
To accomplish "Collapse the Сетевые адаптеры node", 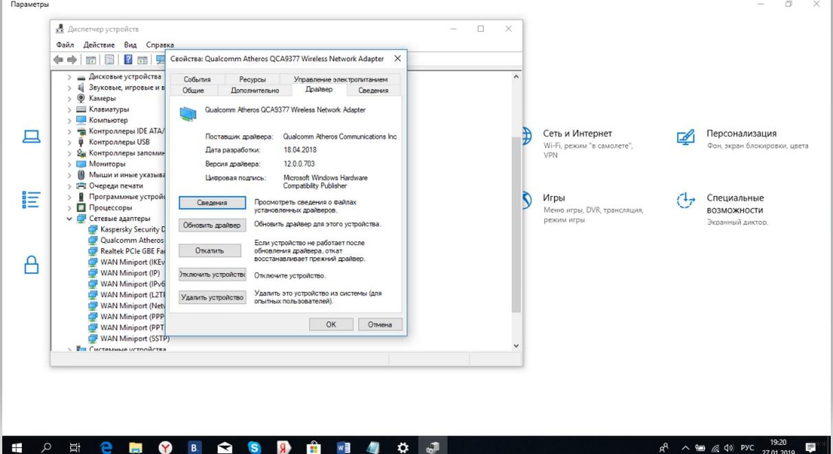I will [69, 218].
